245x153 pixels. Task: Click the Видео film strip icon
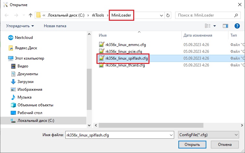(x=13, y=66)
